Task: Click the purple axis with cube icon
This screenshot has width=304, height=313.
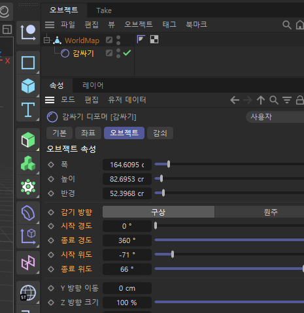Action: tap(28, 237)
